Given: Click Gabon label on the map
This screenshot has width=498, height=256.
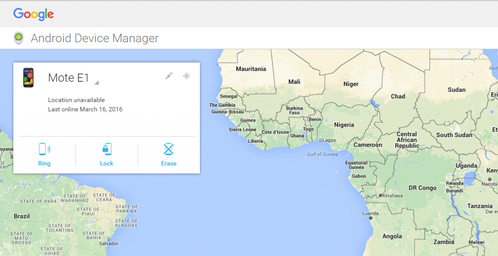Looking at the screenshot, I should 359,176.
